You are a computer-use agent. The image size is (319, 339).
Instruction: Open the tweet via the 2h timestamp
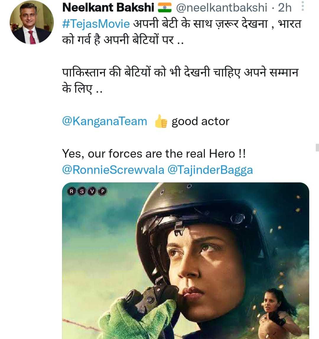tap(285, 8)
